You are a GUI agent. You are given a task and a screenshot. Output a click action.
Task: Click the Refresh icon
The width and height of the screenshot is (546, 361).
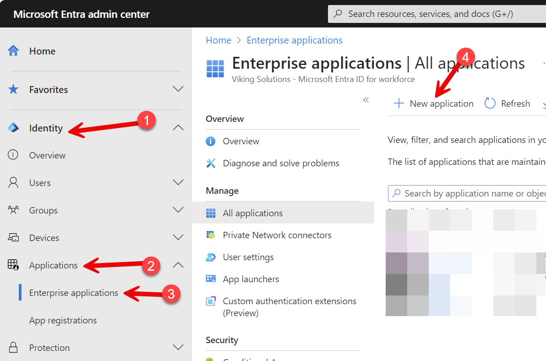click(x=490, y=103)
